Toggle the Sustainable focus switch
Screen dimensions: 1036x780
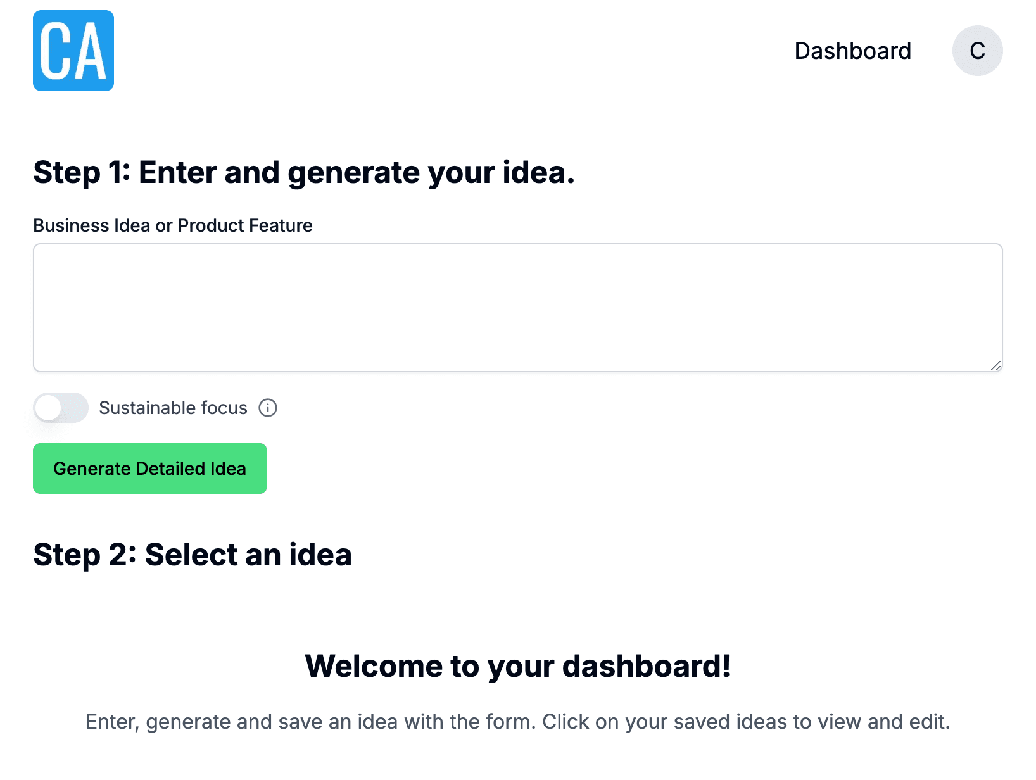tap(61, 408)
